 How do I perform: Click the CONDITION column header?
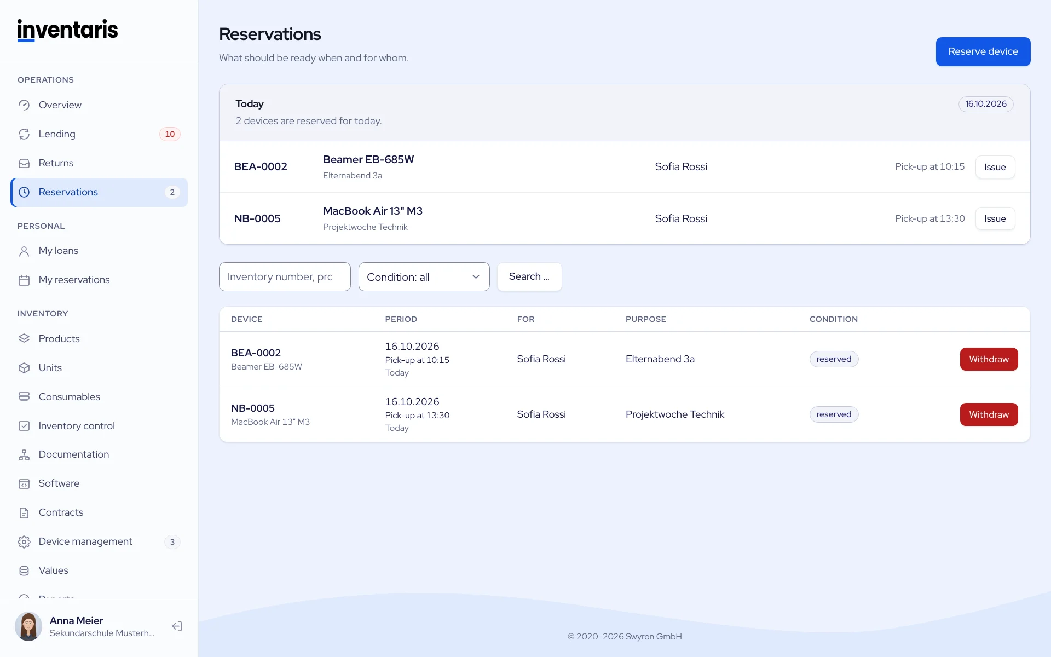coord(834,319)
